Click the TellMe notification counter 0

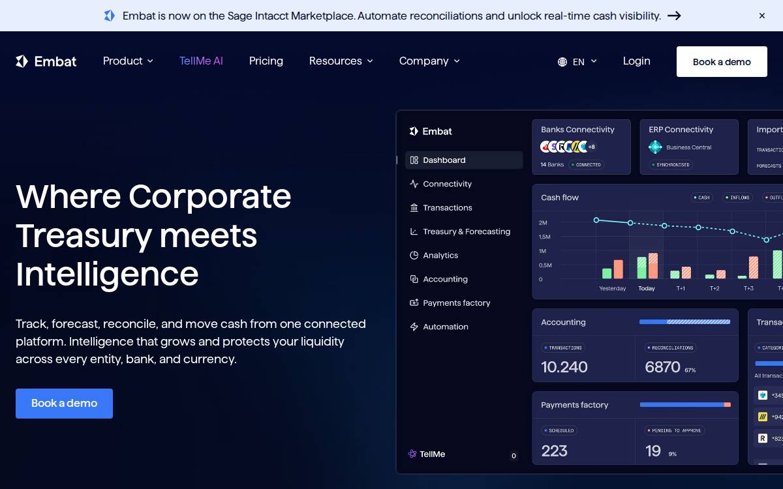pyautogui.click(x=514, y=456)
